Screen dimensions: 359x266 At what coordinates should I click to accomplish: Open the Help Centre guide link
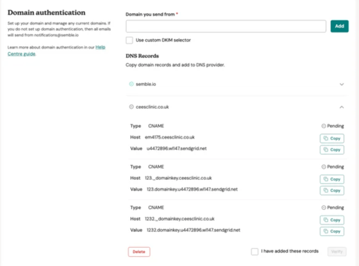tap(56, 51)
